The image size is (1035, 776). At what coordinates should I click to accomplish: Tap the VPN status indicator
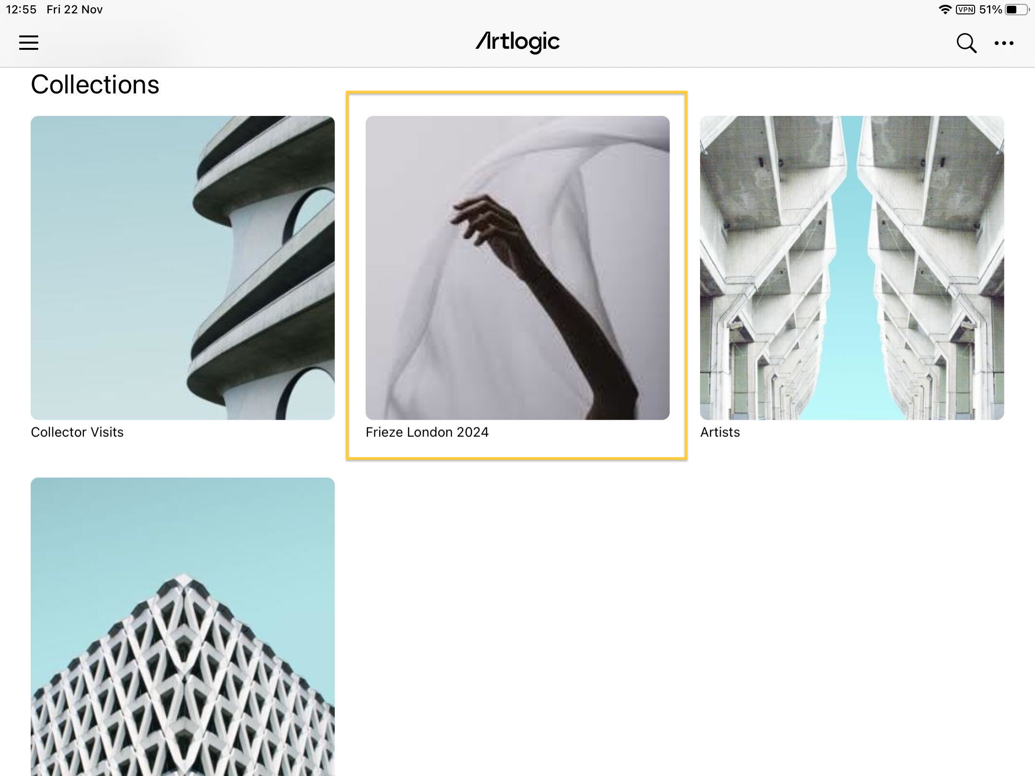coord(965,10)
